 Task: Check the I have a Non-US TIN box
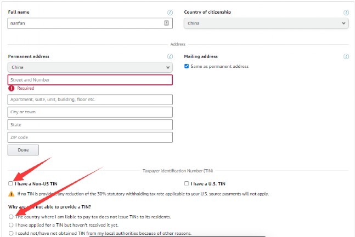pos(11,183)
